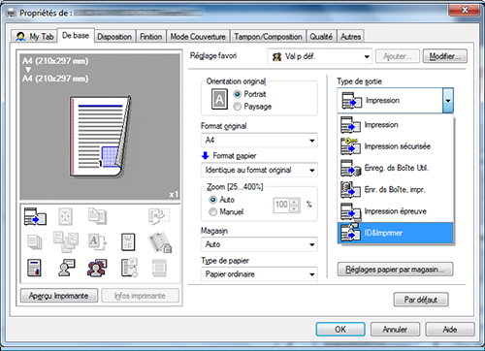Click the zoom percentage field showing 100
485x351 pixels.
pyautogui.click(x=281, y=205)
